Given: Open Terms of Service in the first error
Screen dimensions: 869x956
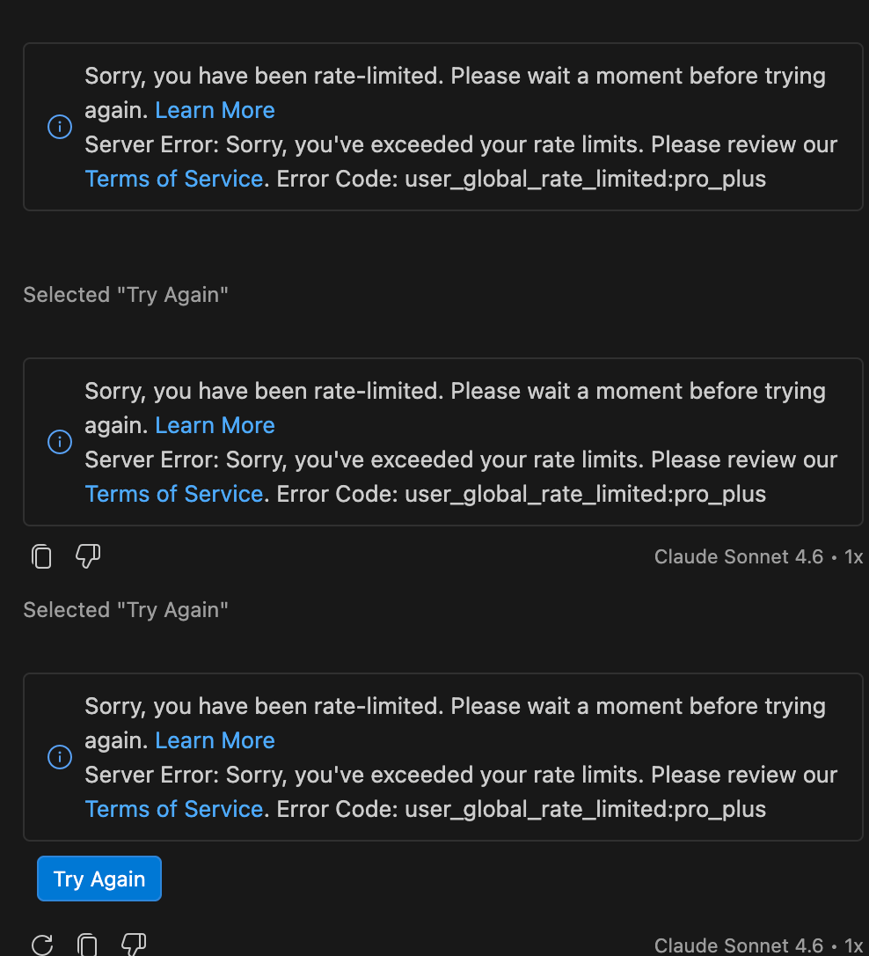Looking at the screenshot, I should [x=174, y=179].
